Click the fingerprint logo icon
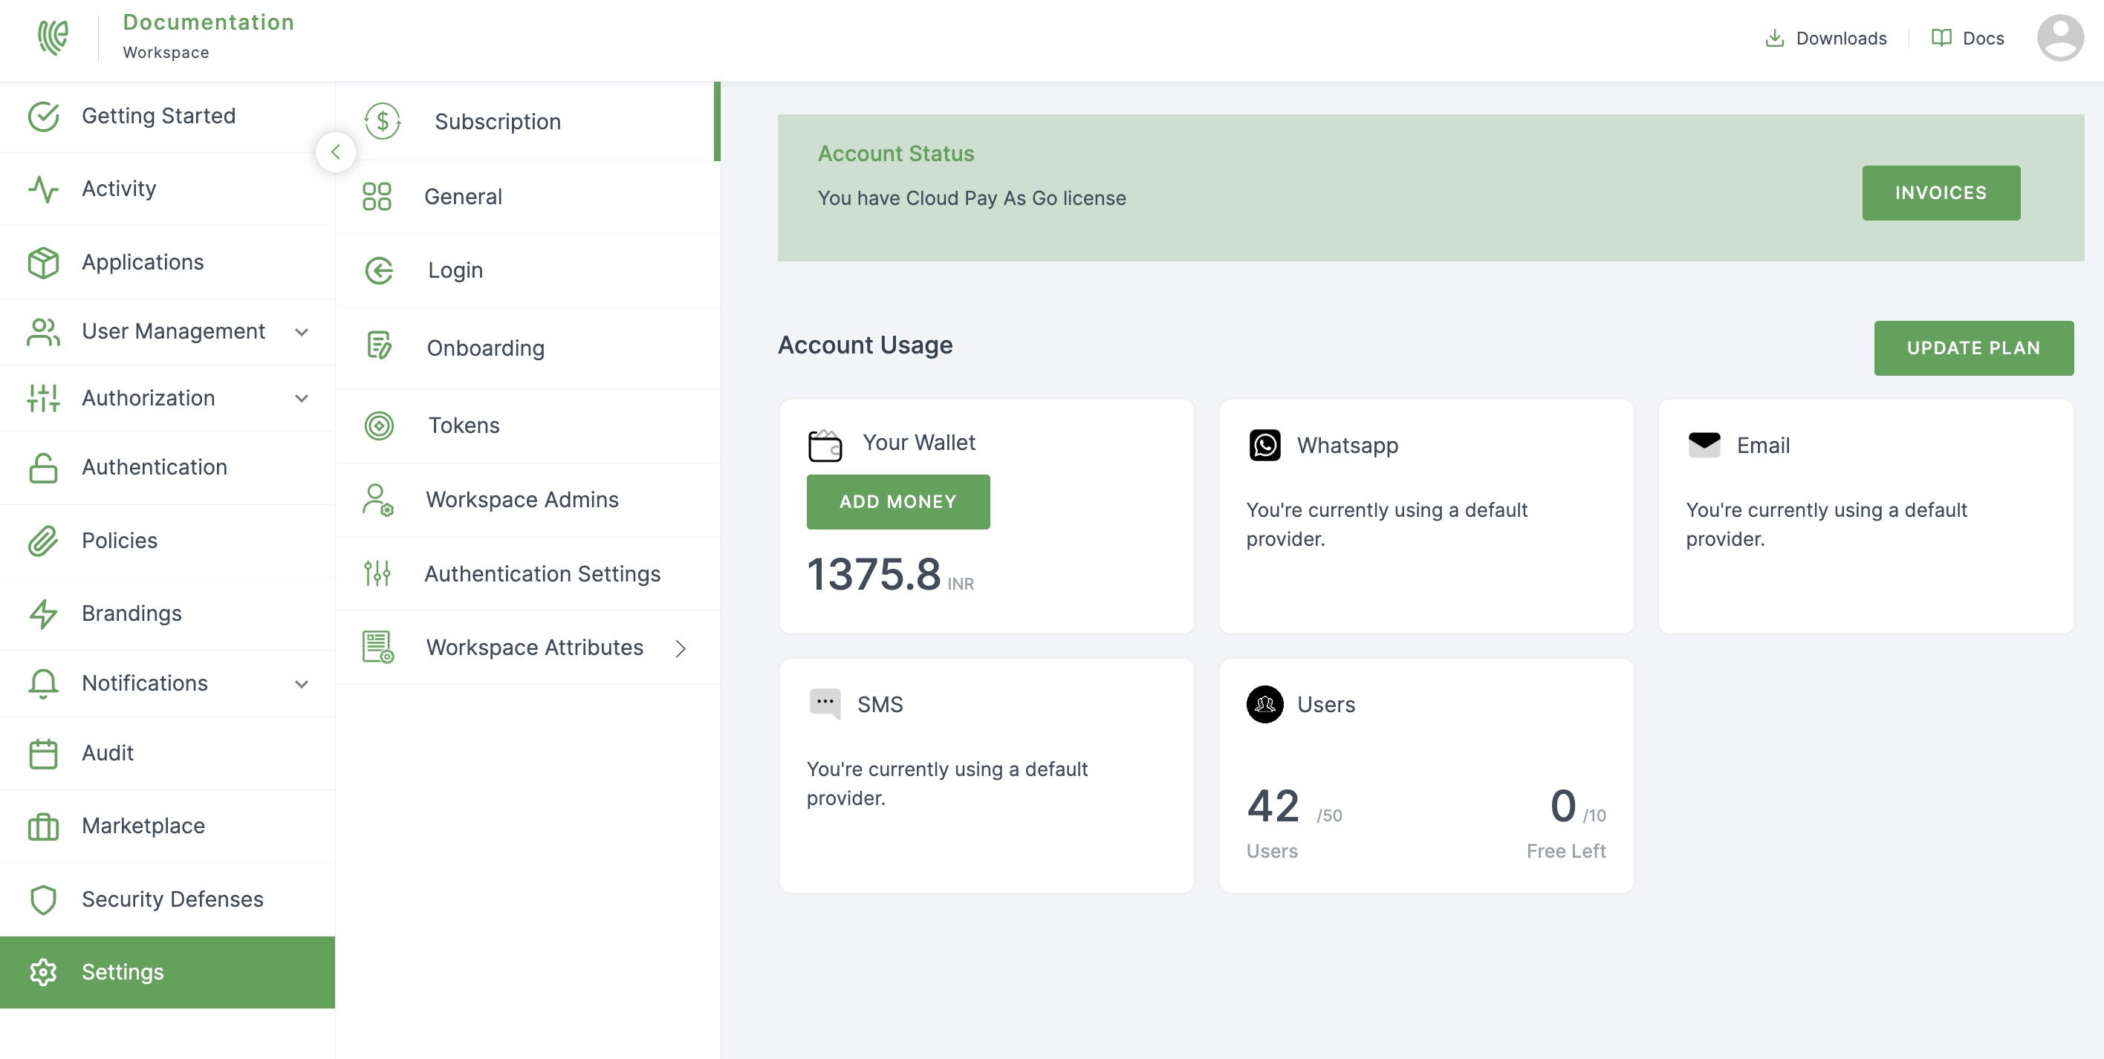2104x1059 pixels. pos(53,38)
